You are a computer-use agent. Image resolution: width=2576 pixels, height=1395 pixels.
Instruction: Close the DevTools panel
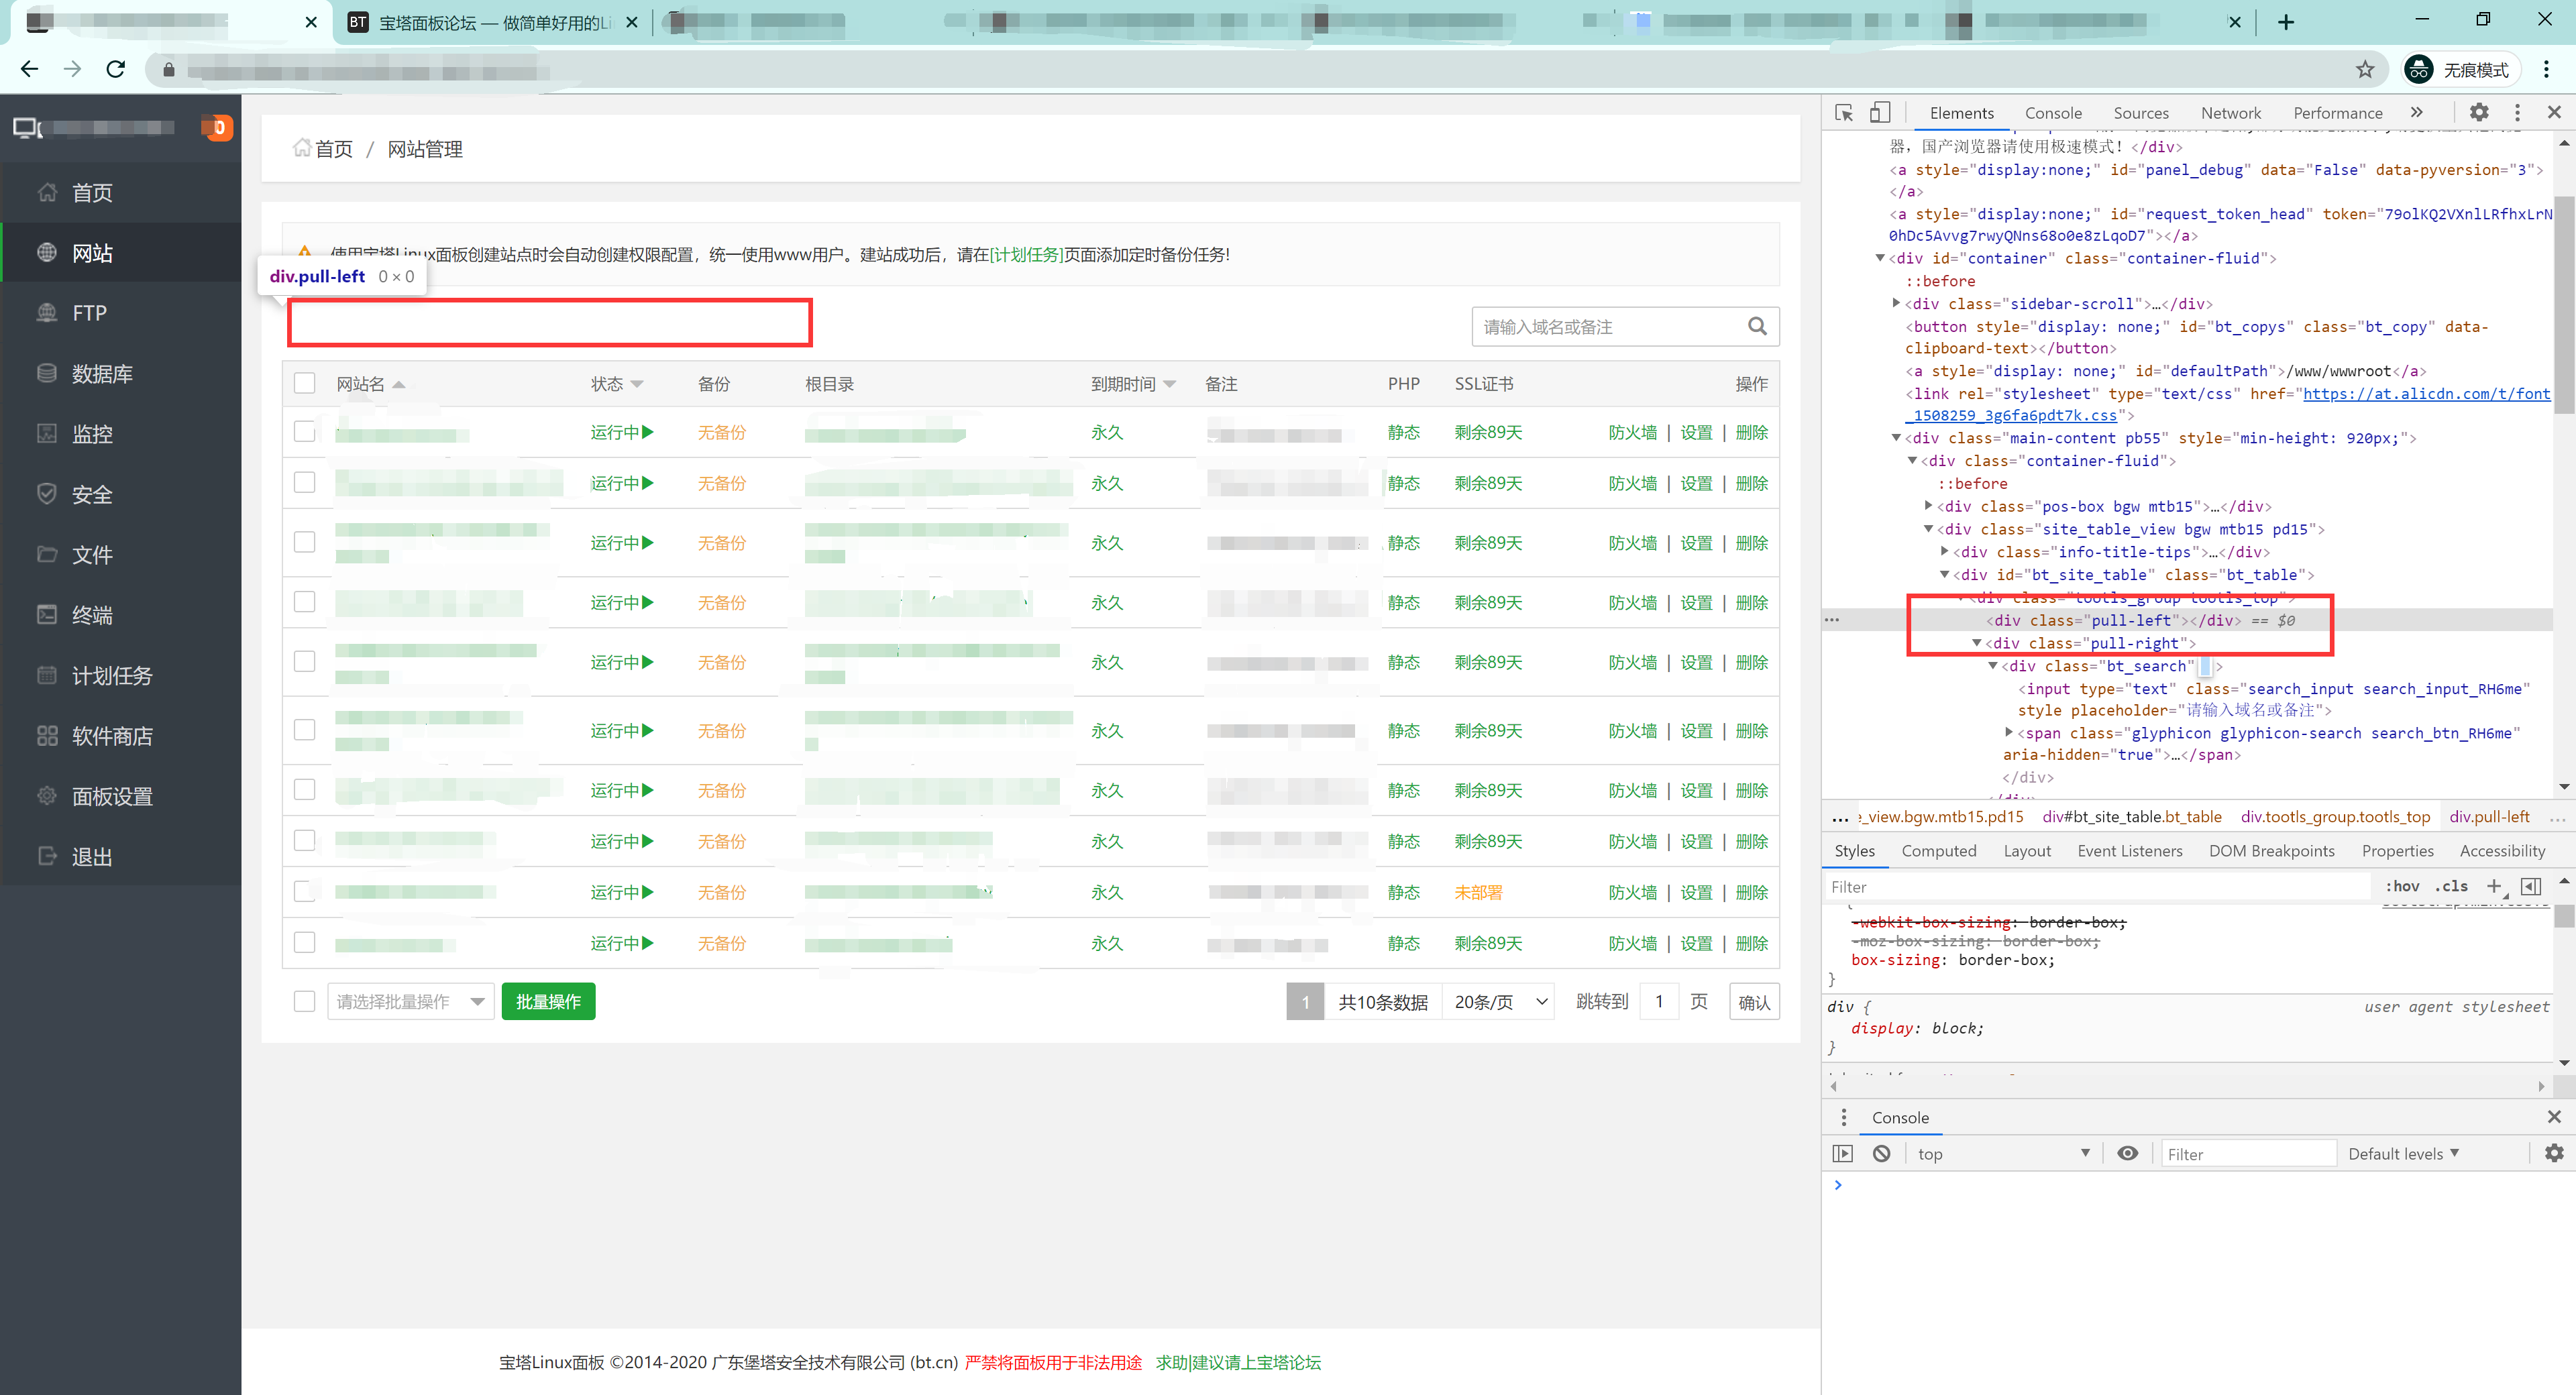tap(2554, 112)
